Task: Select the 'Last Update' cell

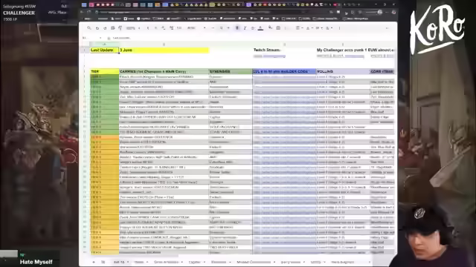Action: coord(104,50)
